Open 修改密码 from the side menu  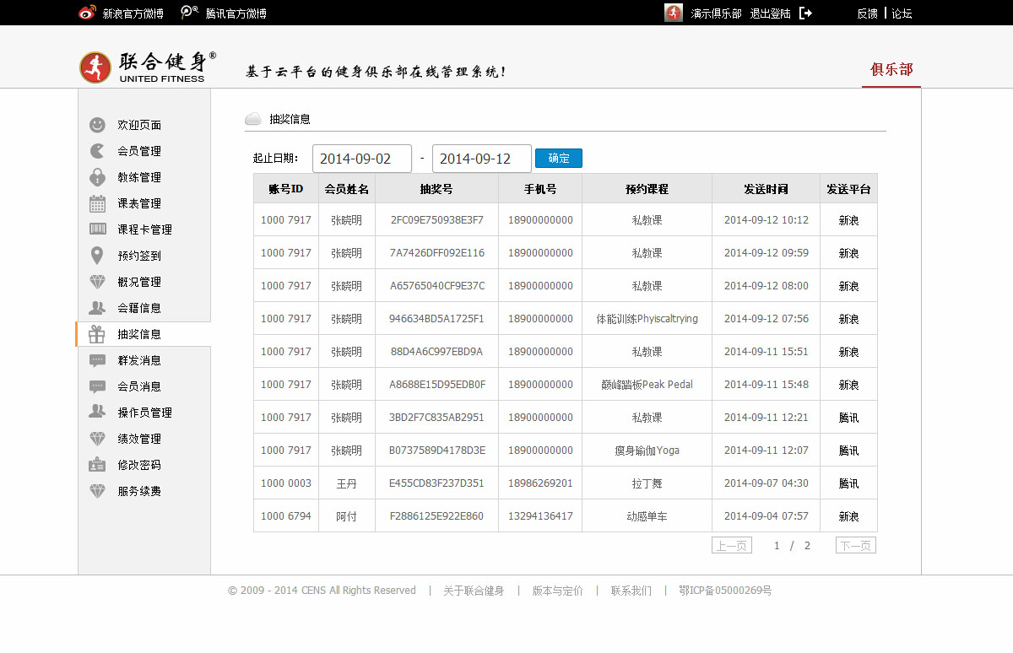pos(138,465)
